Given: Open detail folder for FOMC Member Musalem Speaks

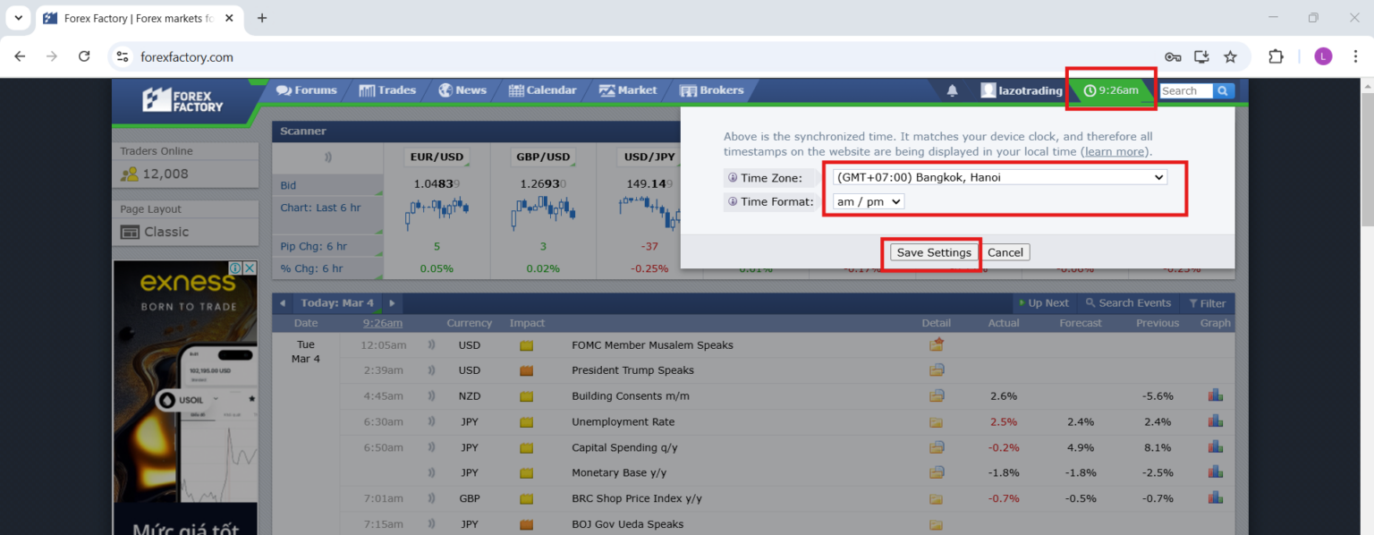Looking at the screenshot, I should point(936,344).
